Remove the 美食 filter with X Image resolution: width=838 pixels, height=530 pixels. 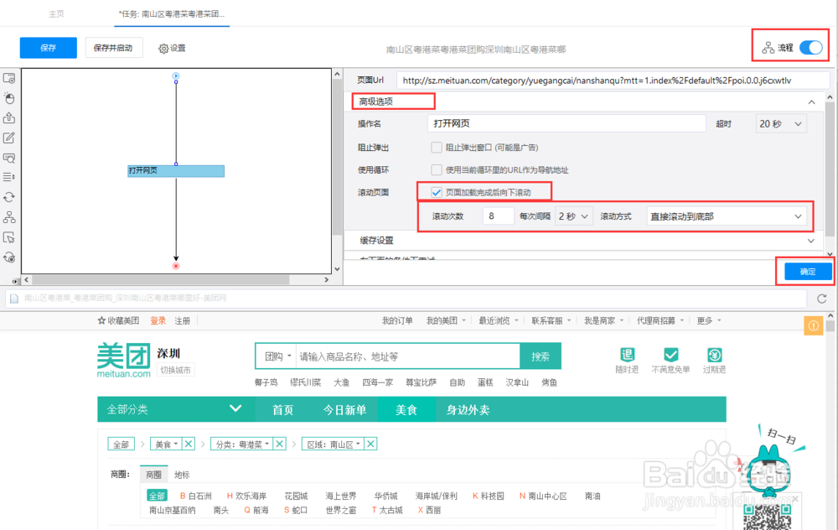(x=188, y=444)
